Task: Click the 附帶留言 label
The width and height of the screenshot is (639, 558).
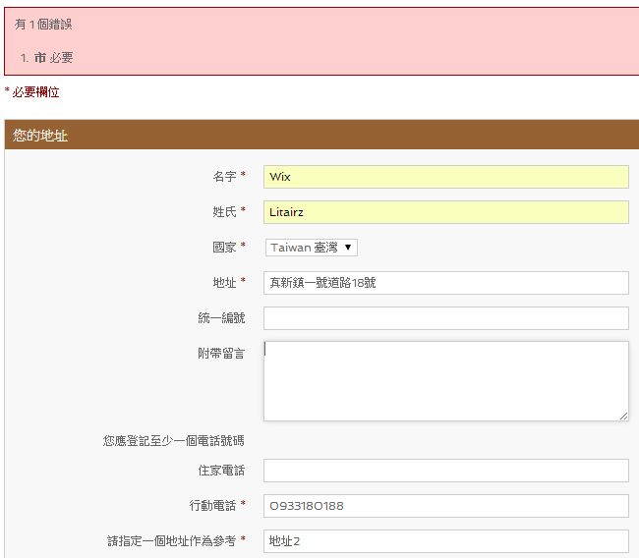Action: 221,353
